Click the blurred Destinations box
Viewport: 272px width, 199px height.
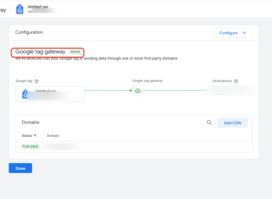(x=231, y=90)
